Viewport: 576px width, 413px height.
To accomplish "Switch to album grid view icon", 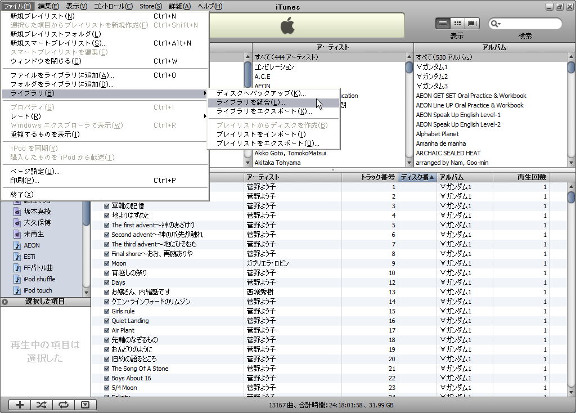I will pyautogui.click(x=457, y=24).
